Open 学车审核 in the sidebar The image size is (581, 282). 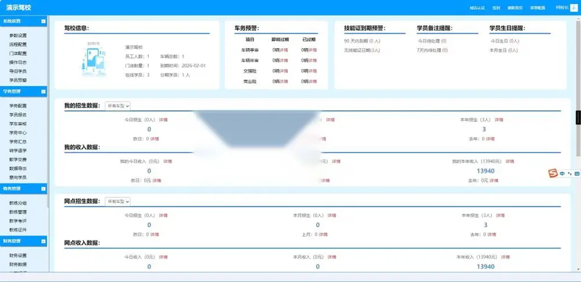(x=18, y=124)
